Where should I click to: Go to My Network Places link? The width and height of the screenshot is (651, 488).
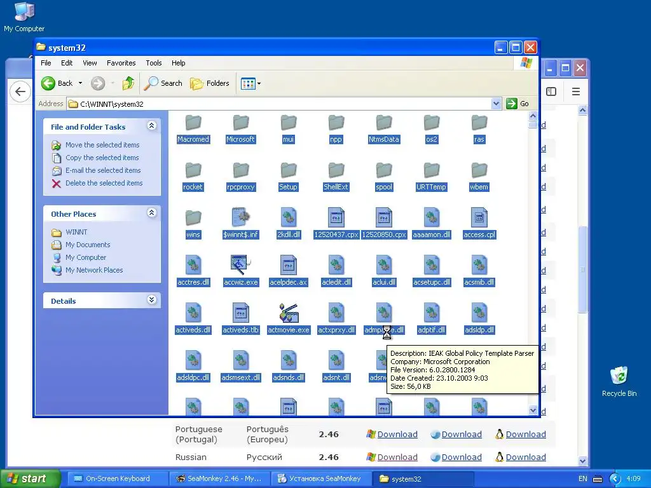(94, 270)
